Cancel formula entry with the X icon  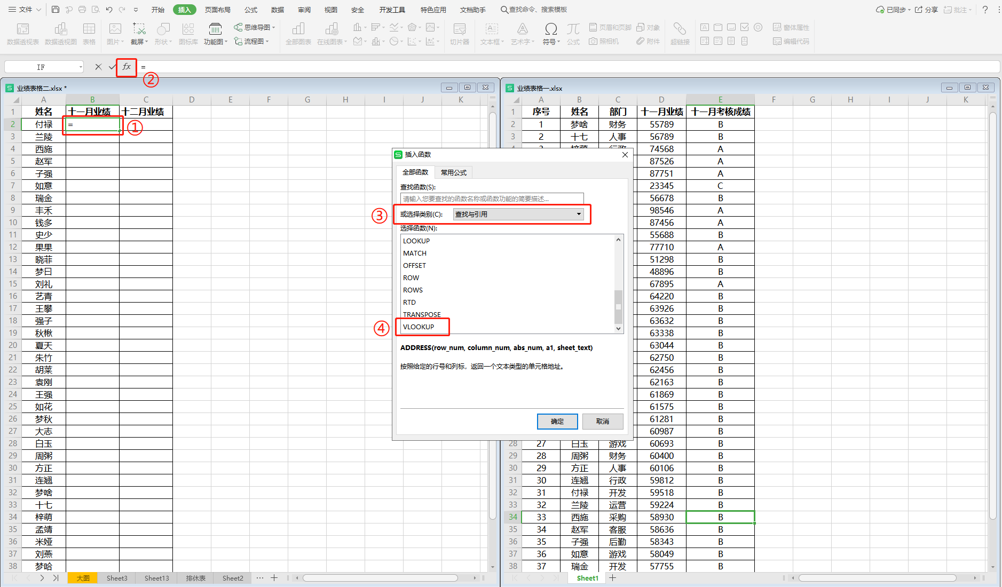(98, 67)
